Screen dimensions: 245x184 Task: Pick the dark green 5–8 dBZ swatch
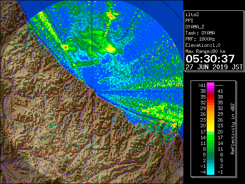click(211, 155)
